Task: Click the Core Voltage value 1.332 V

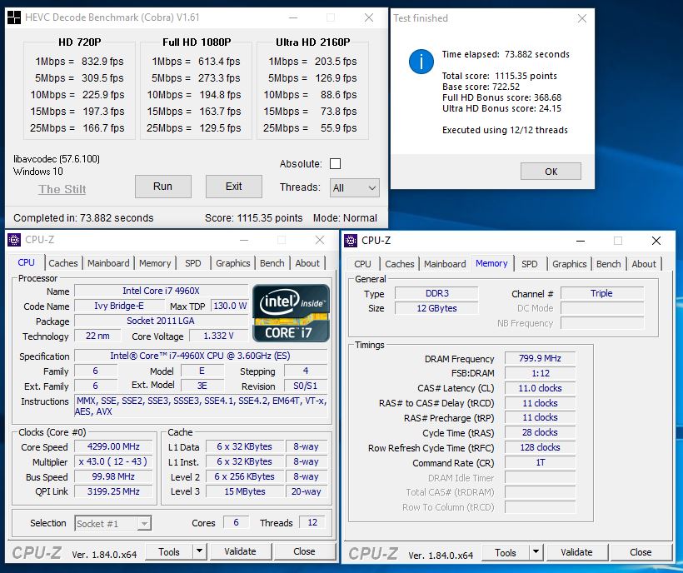Action: point(219,336)
